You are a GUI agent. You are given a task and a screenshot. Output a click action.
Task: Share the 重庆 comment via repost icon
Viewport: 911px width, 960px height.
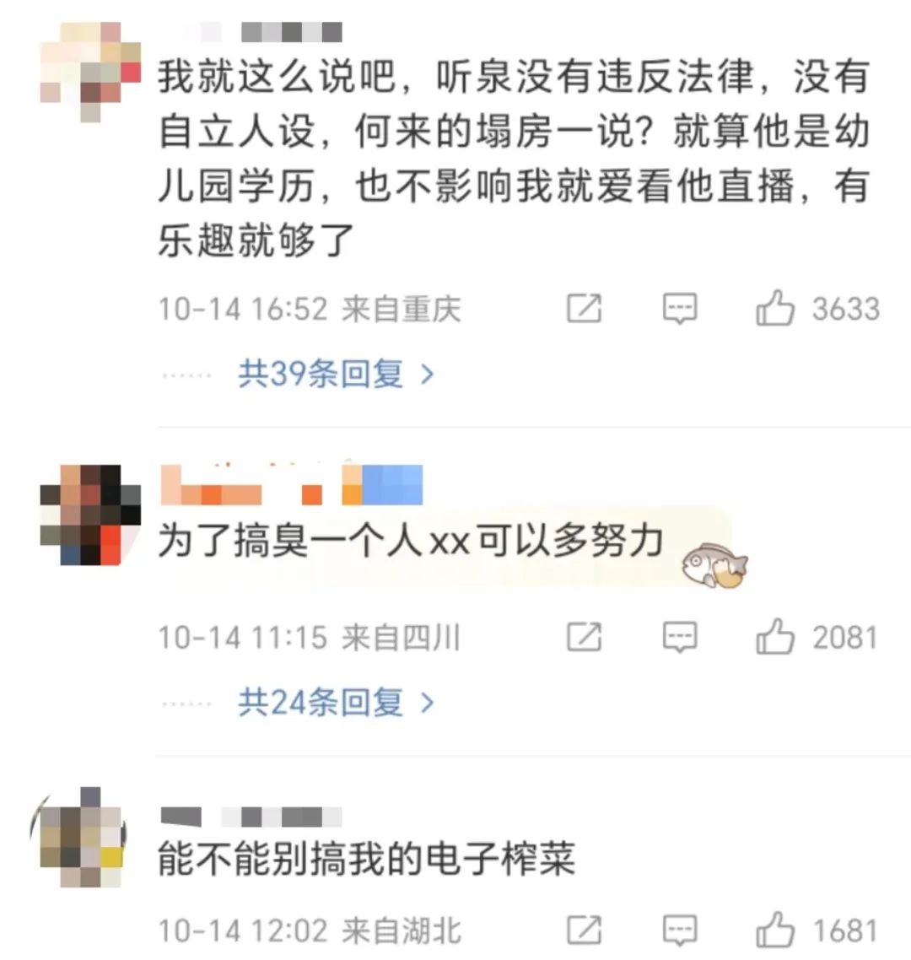coord(584,308)
